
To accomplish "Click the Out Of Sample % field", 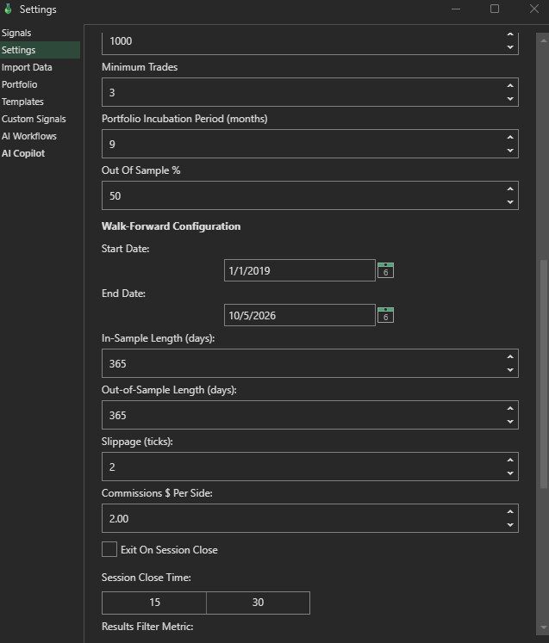I will tap(310, 195).
